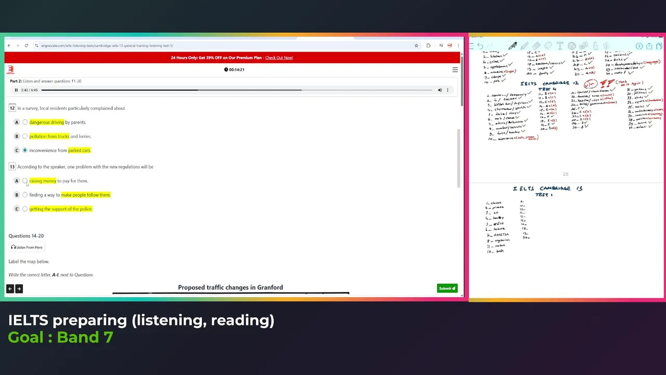The width and height of the screenshot is (666, 375).
Task: Open the browser extensions puzzle icon
Action: coord(428,45)
